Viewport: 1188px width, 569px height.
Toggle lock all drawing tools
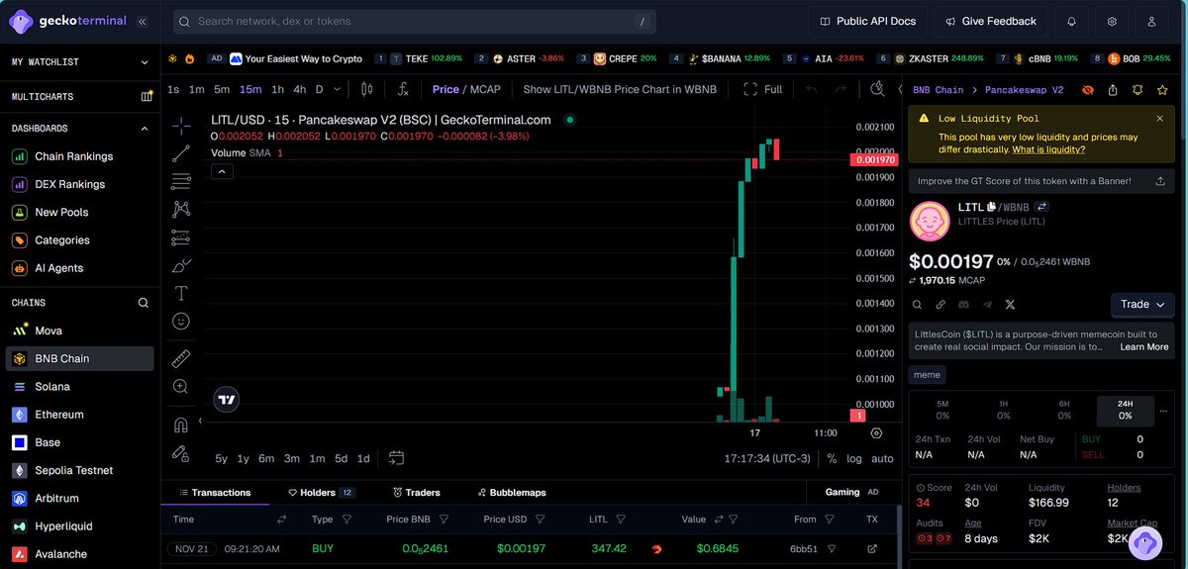[181, 453]
